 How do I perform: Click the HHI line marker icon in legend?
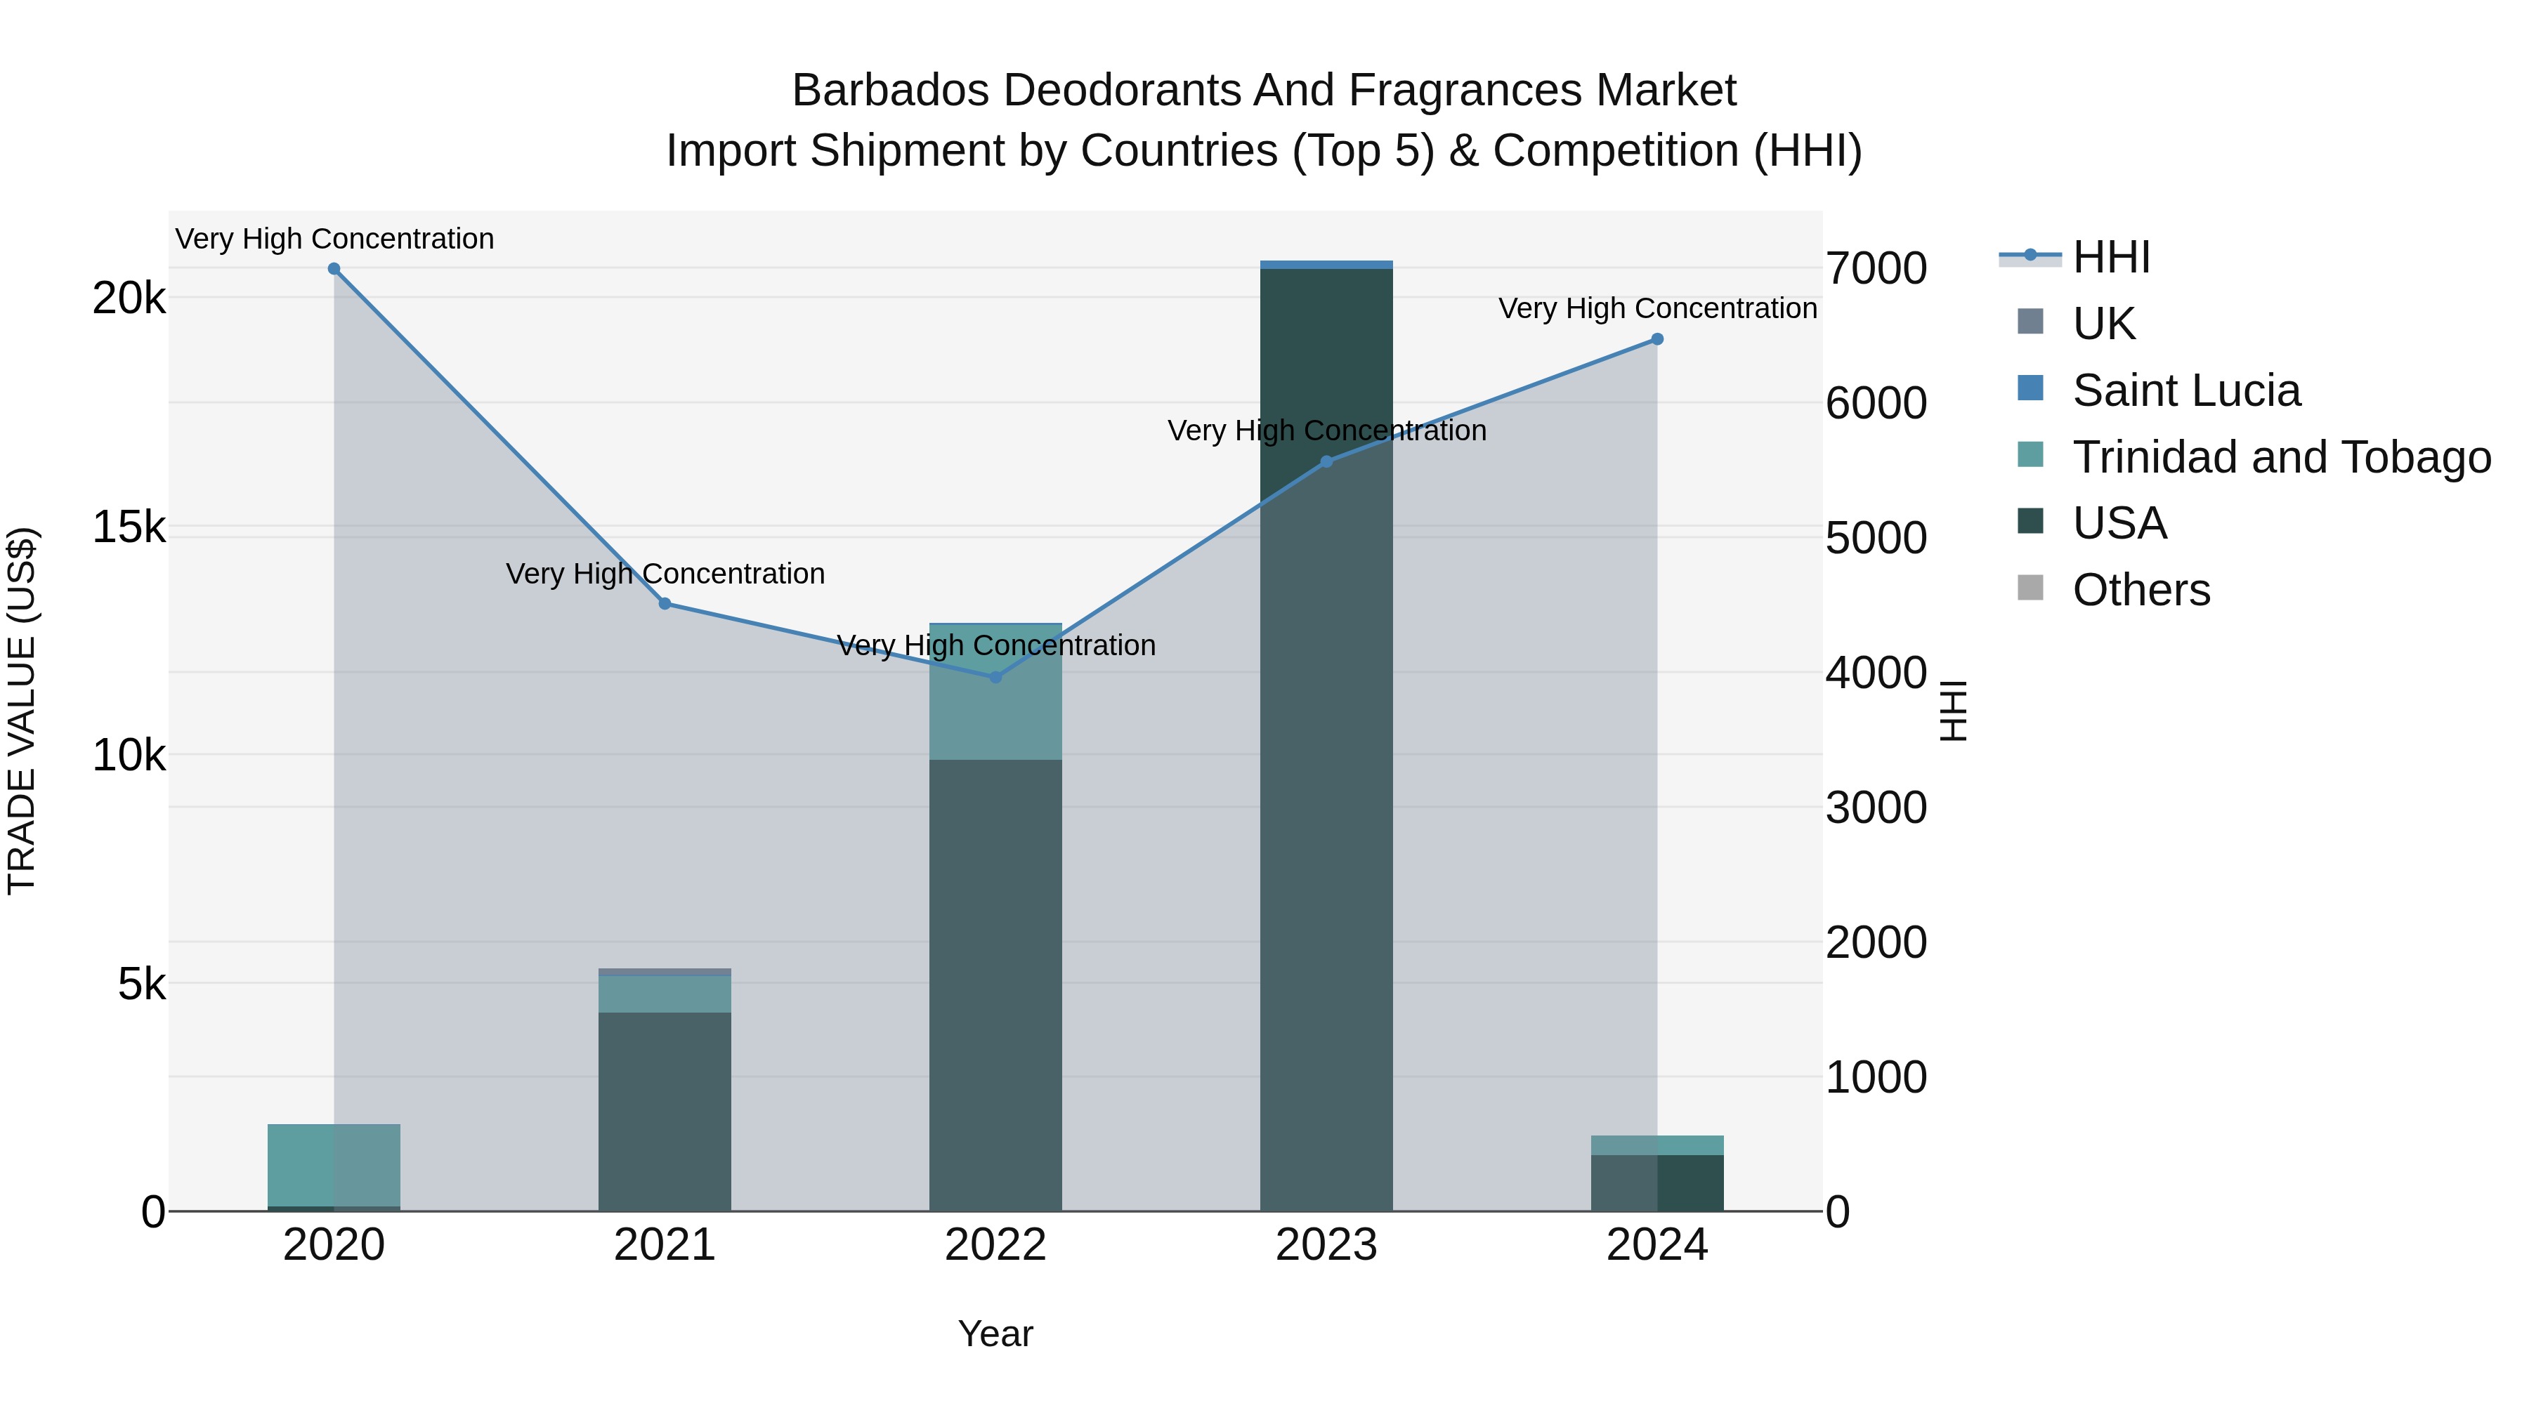[2030, 256]
